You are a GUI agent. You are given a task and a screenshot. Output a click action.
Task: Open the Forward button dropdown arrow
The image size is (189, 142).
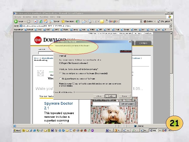coord(32,22)
